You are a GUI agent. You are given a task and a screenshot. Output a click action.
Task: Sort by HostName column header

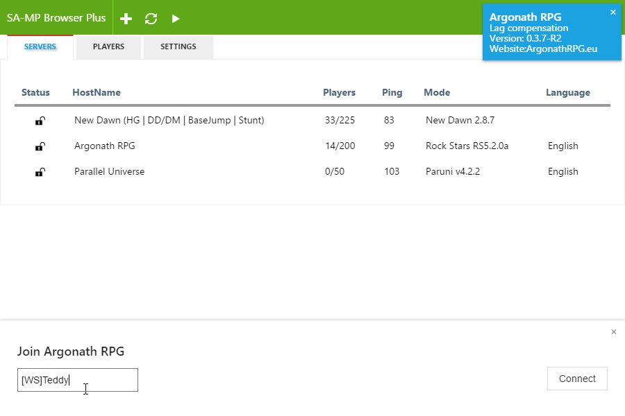[x=97, y=92]
